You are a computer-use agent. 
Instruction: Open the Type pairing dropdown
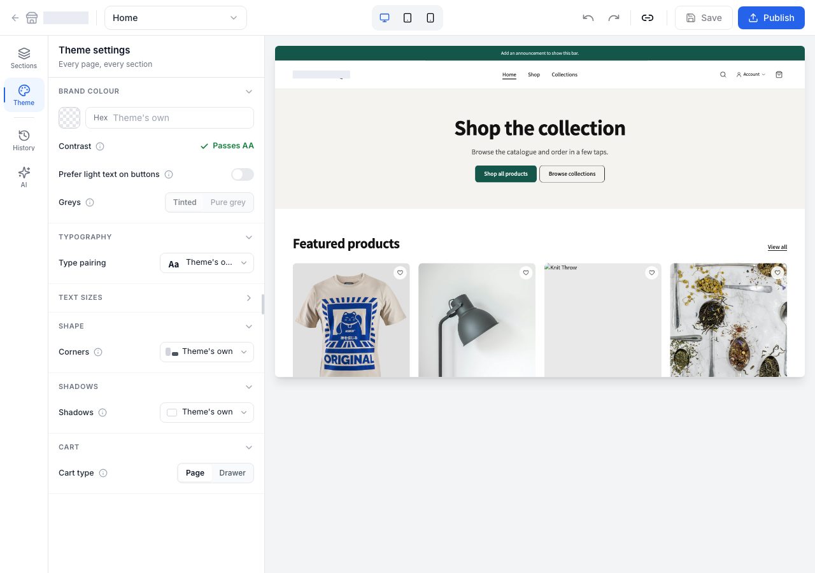[207, 263]
